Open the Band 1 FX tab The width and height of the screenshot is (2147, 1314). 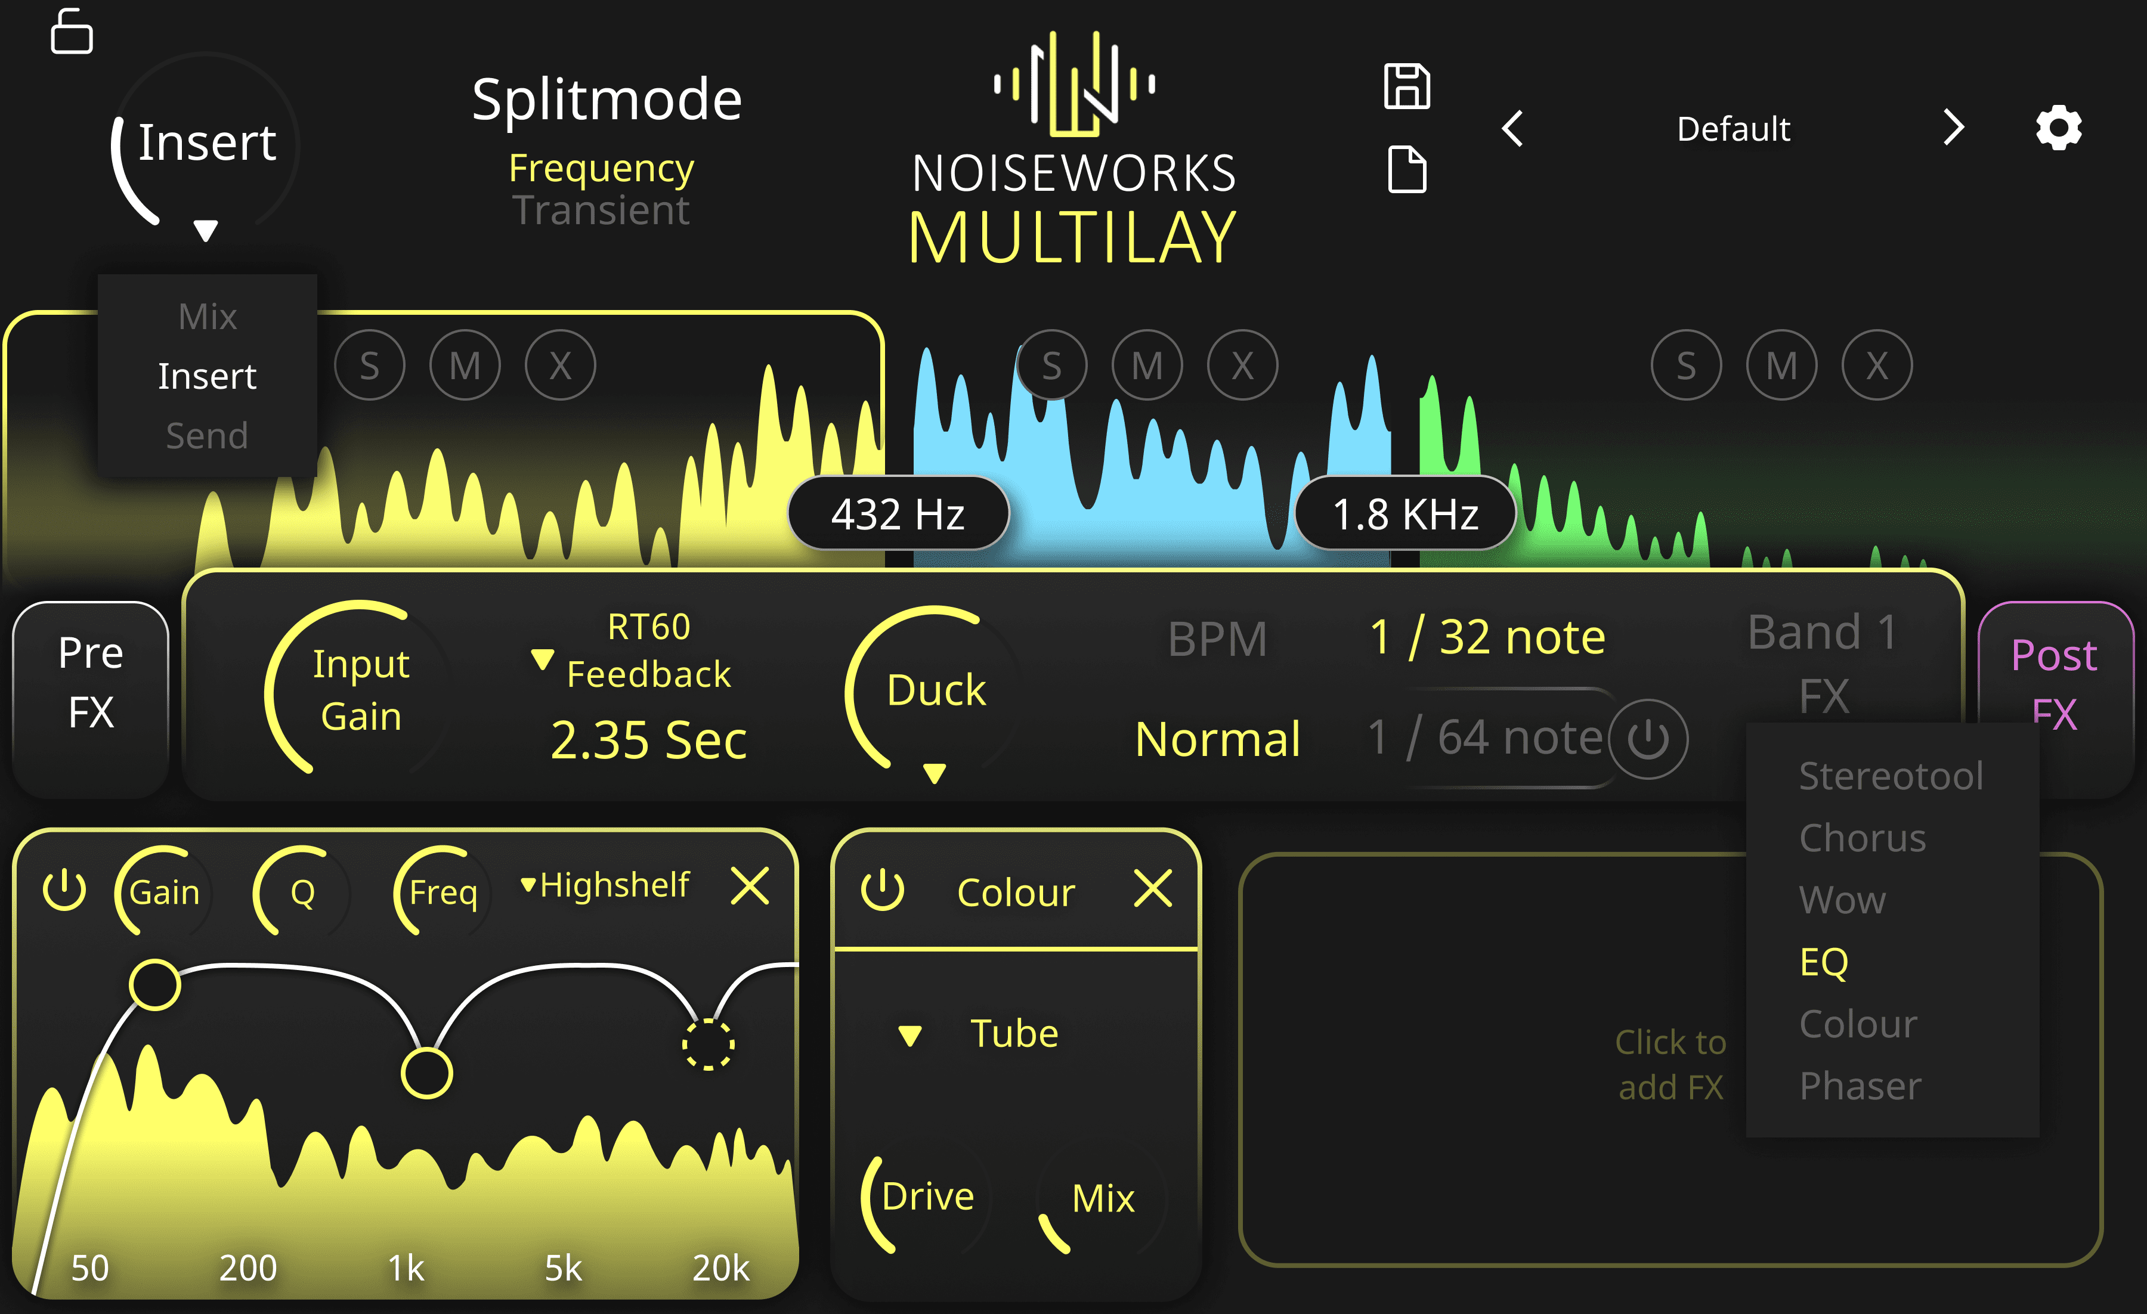(1823, 664)
